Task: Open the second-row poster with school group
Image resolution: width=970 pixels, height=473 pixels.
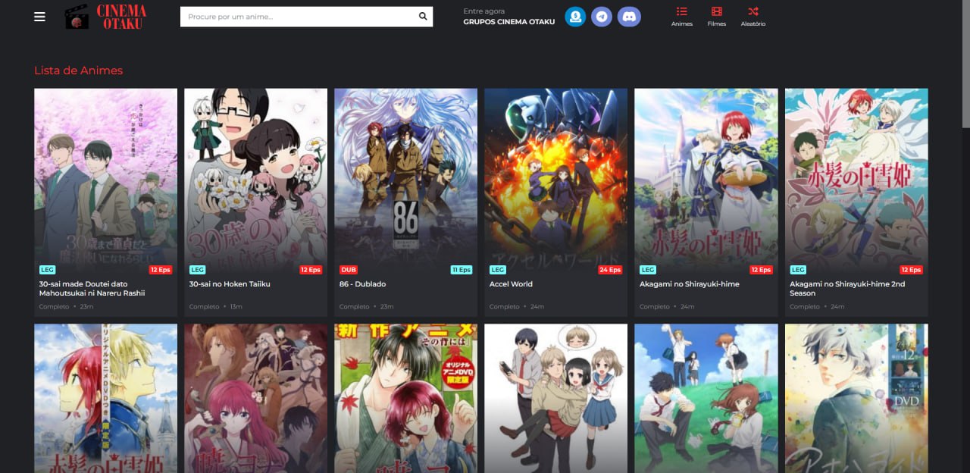Action: pos(556,399)
